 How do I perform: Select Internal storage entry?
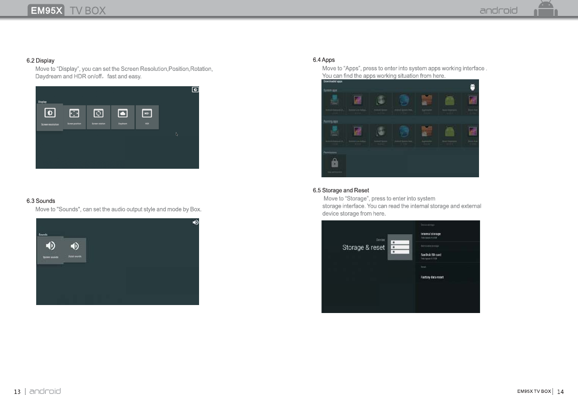click(x=448, y=235)
